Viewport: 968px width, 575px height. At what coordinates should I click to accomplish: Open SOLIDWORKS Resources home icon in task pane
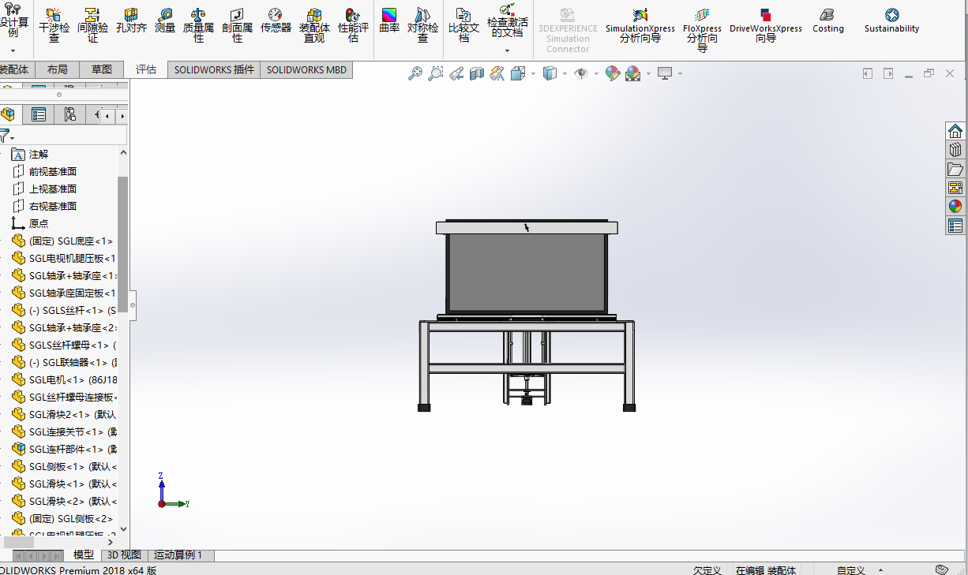pos(955,131)
